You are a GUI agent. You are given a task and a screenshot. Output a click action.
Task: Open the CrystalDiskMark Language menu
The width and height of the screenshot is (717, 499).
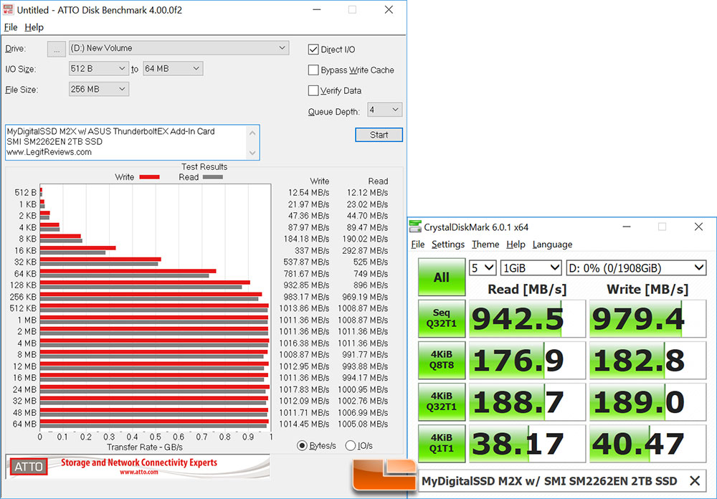point(552,244)
